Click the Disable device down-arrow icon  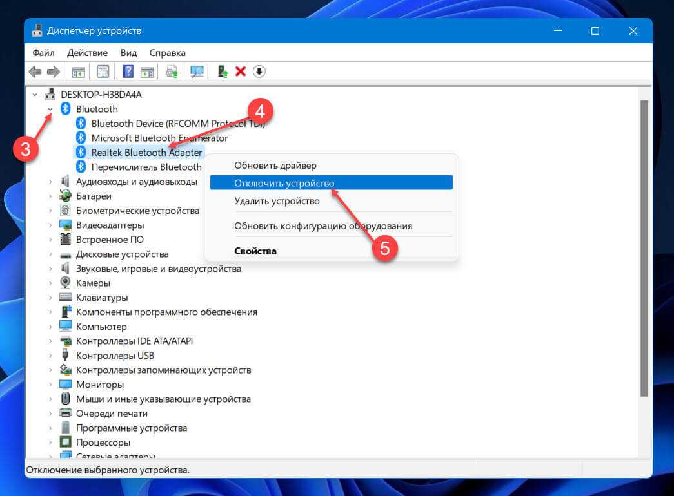point(259,72)
